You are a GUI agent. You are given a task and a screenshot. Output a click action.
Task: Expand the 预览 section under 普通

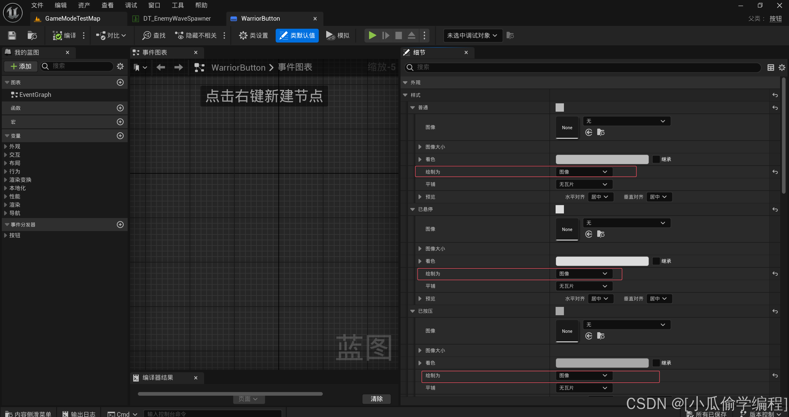tap(420, 197)
